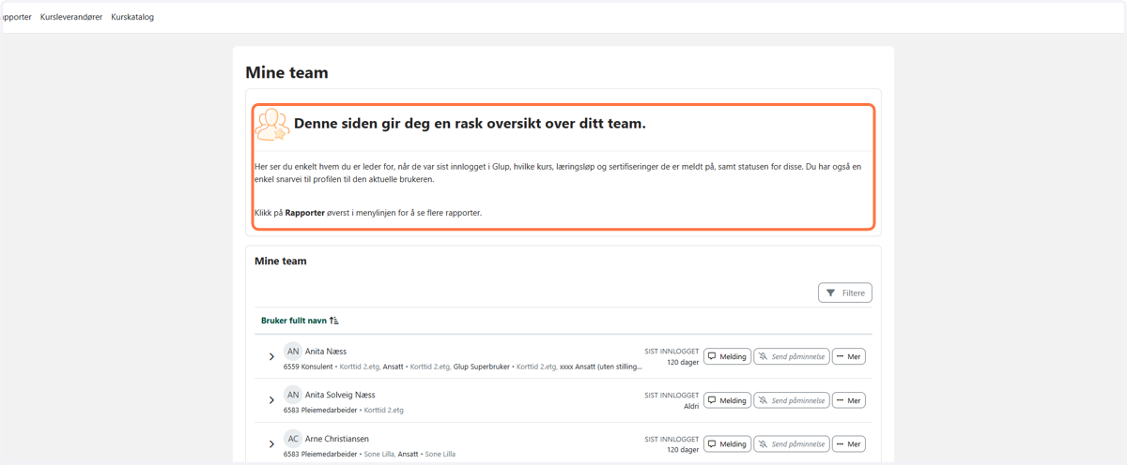Image resolution: width=1127 pixels, height=465 pixels.
Task: Send Melding to Arne Christiansen
Action: (727, 443)
